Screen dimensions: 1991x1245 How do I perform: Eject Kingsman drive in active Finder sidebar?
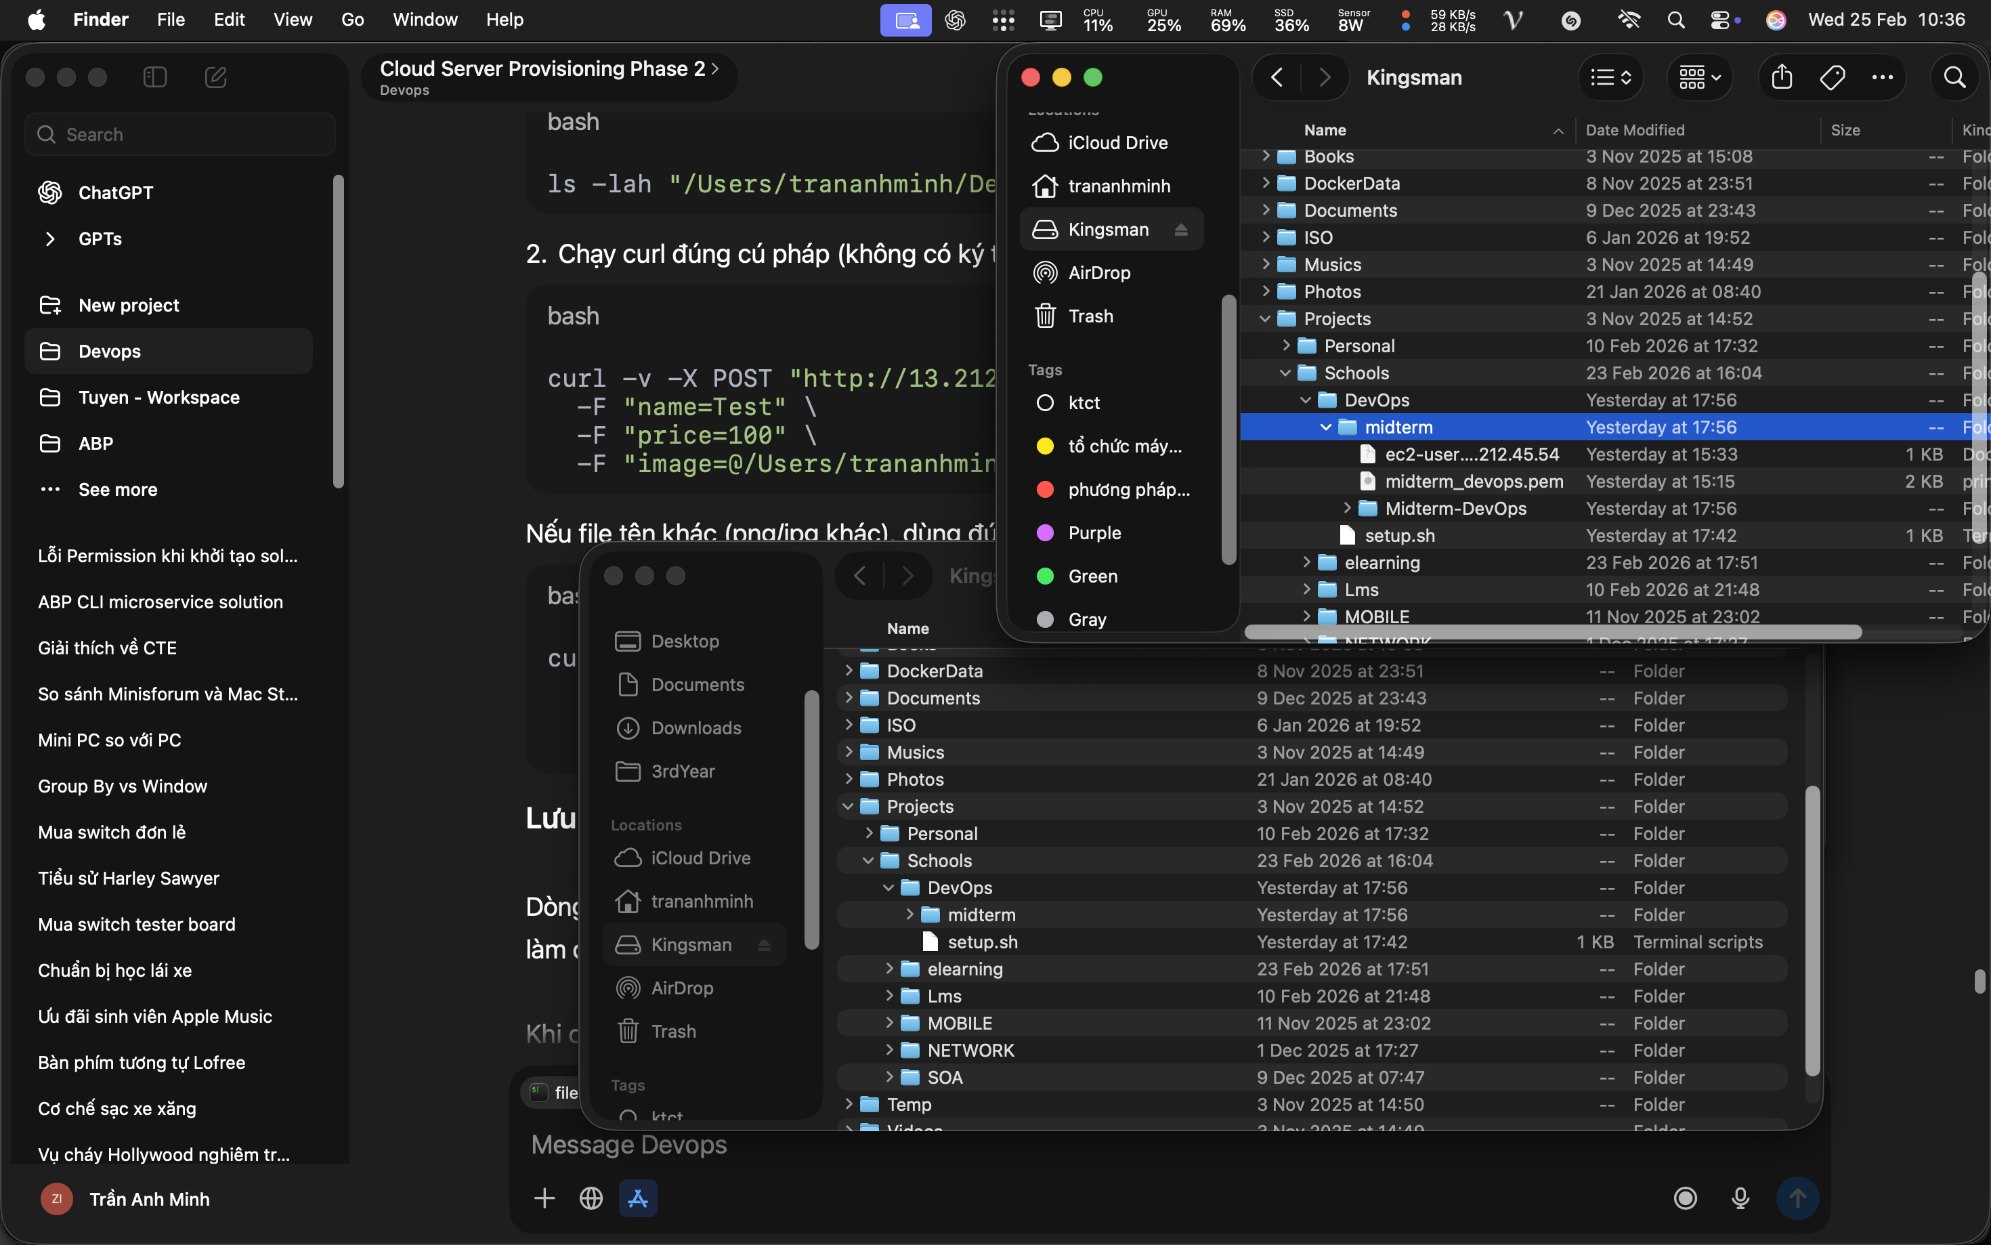[x=1181, y=230]
